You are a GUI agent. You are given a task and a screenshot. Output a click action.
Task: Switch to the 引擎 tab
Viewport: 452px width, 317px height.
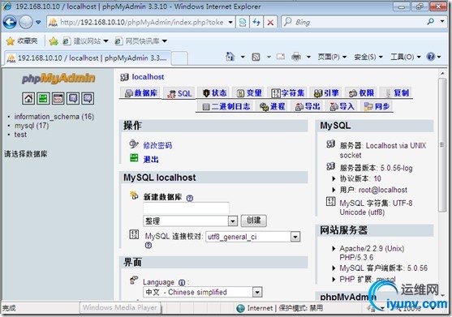(326, 93)
